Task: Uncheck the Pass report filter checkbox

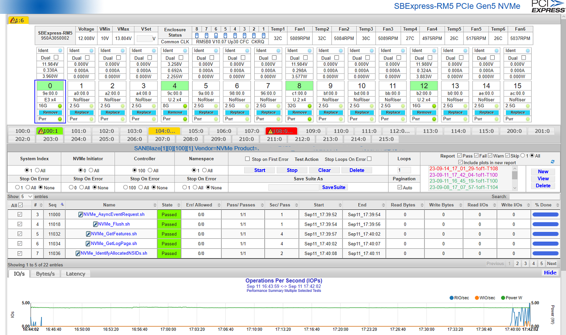Action: [x=459, y=156]
